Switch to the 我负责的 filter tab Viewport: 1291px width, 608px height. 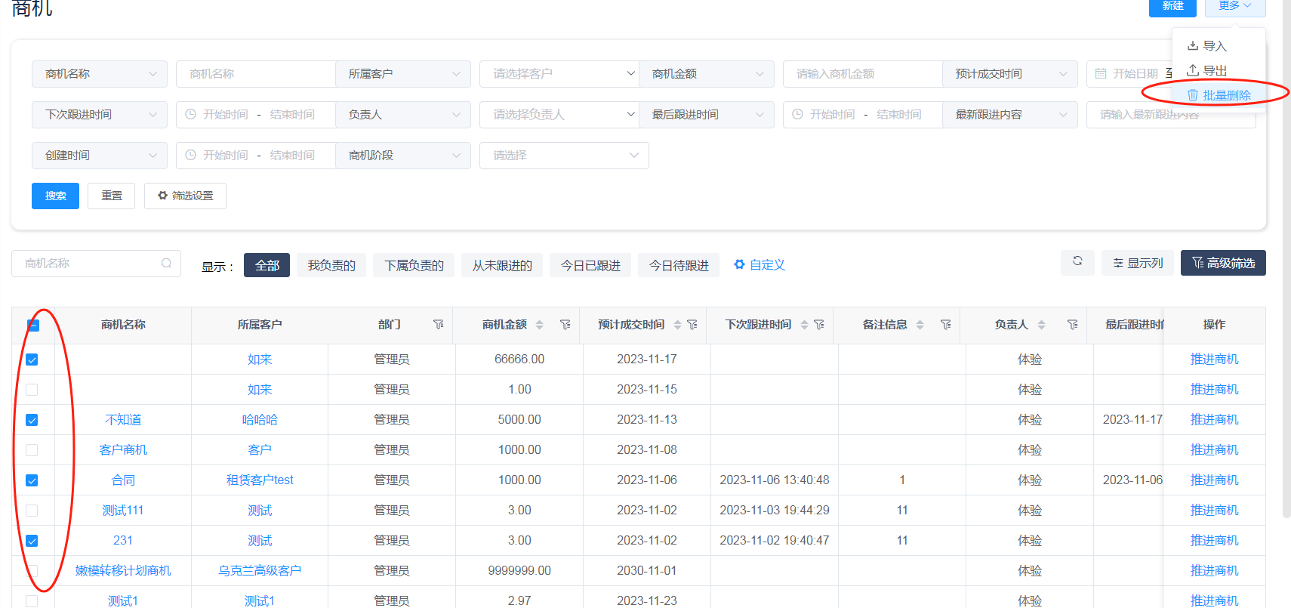tap(331, 266)
